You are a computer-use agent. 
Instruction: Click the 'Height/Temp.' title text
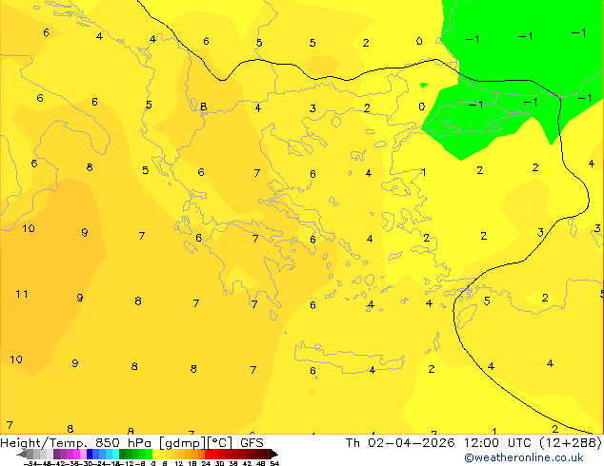coord(43,443)
